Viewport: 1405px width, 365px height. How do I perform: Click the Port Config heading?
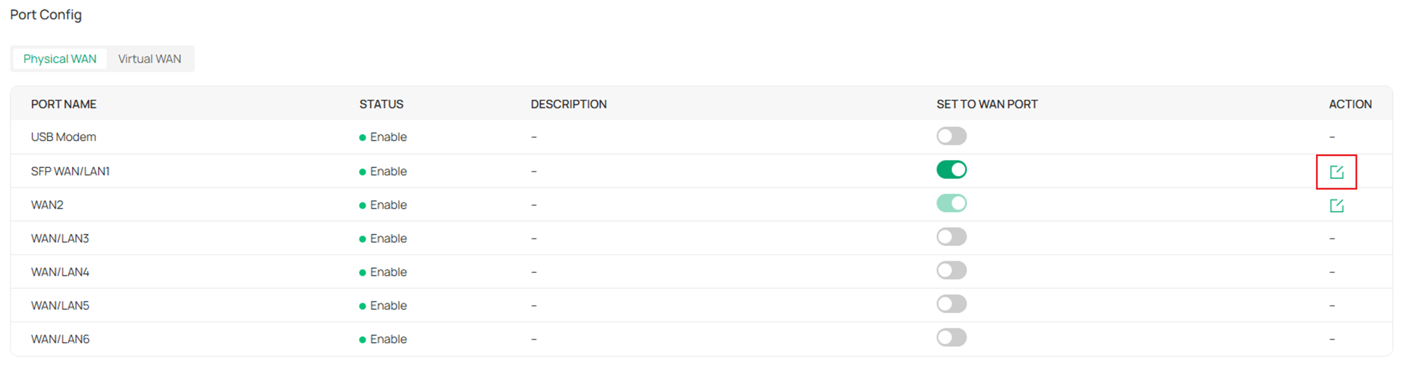click(x=46, y=14)
